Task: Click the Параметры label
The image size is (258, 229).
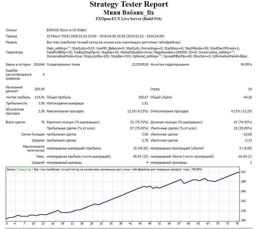Action: pos(14,53)
